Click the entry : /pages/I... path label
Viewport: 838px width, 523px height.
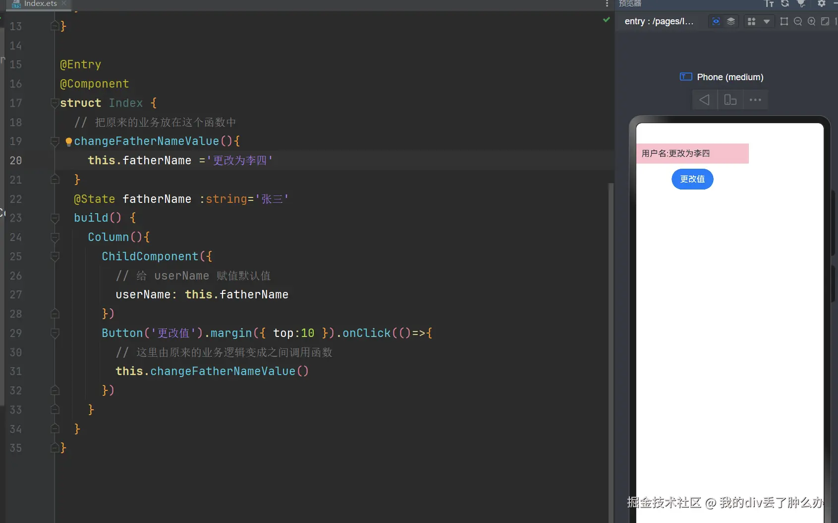[x=659, y=21]
